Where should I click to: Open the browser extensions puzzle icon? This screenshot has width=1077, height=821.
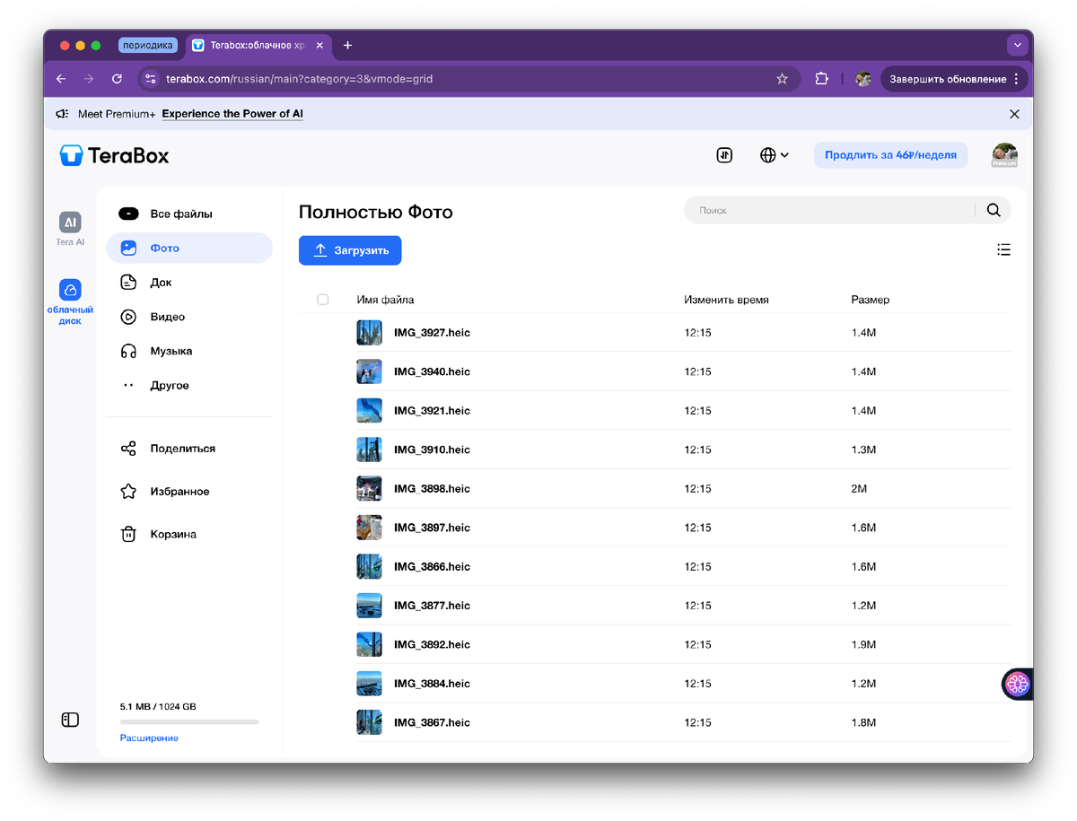(821, 79)
